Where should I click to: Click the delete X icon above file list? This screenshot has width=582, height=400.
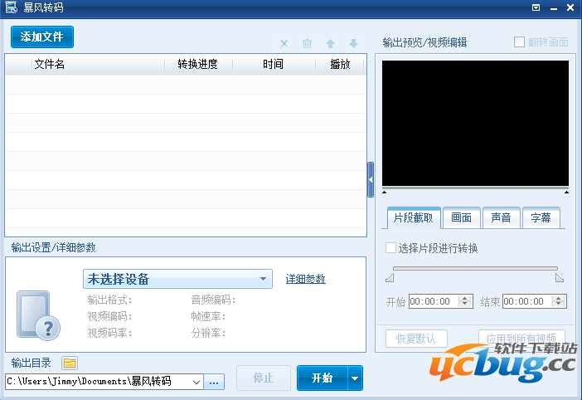point(284,43)
